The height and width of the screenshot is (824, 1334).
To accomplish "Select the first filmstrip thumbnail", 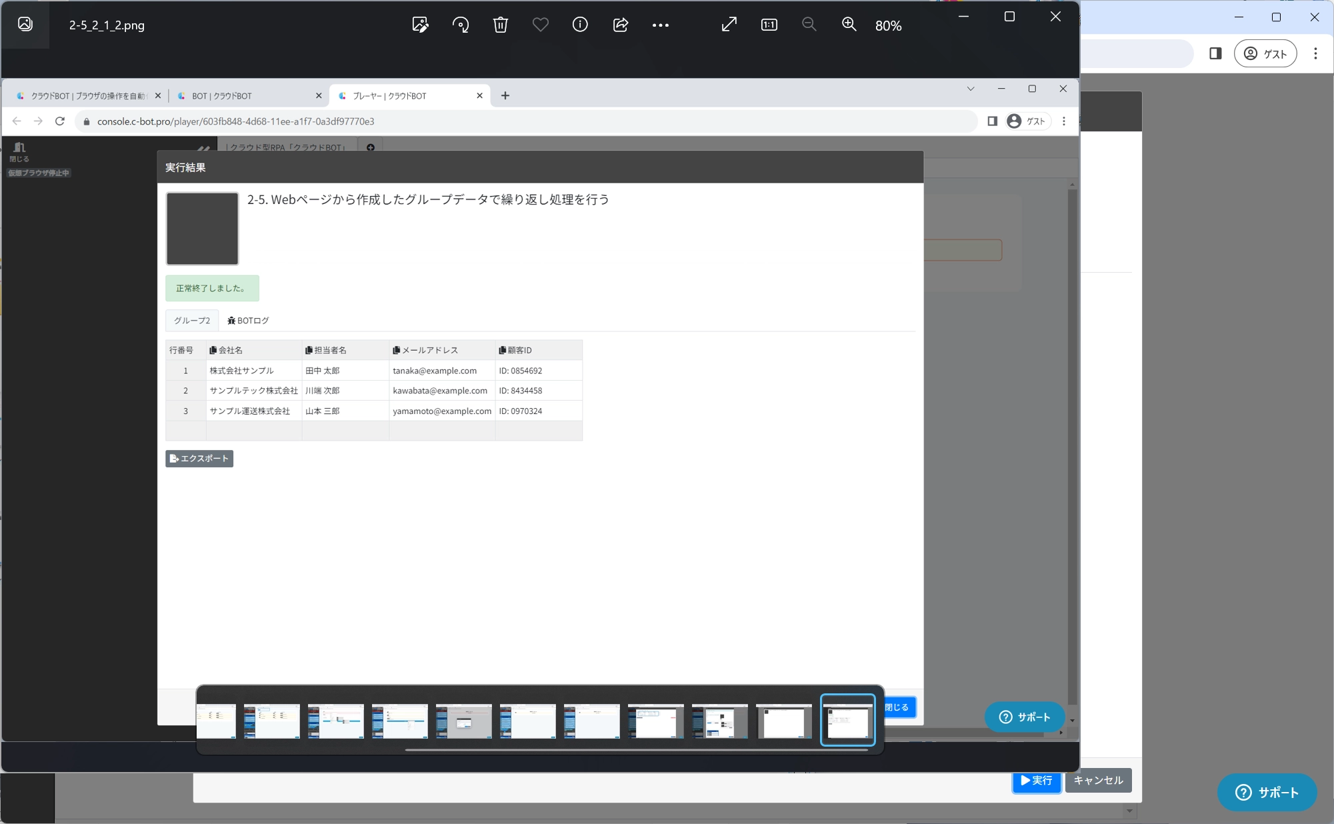I will [x=216, y=720].
